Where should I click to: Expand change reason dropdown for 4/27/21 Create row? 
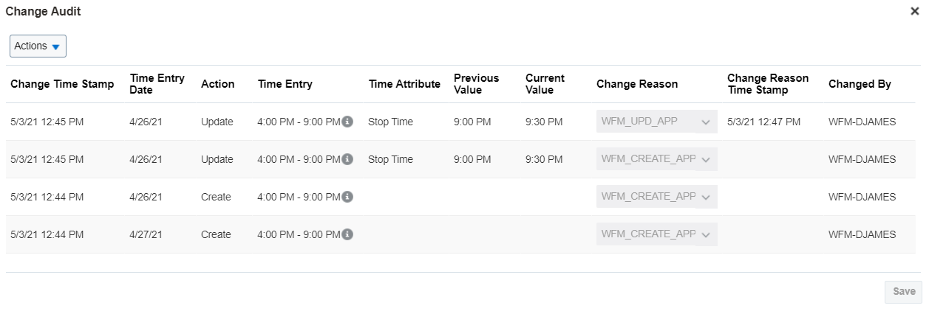point(705,234)
